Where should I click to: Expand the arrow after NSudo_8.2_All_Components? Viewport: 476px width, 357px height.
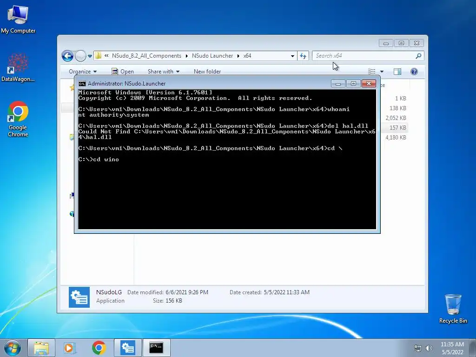[x=186, y=56]
